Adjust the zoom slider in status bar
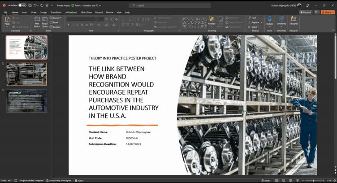The height and width of the screenshot is (183, 337). [314, 180]
